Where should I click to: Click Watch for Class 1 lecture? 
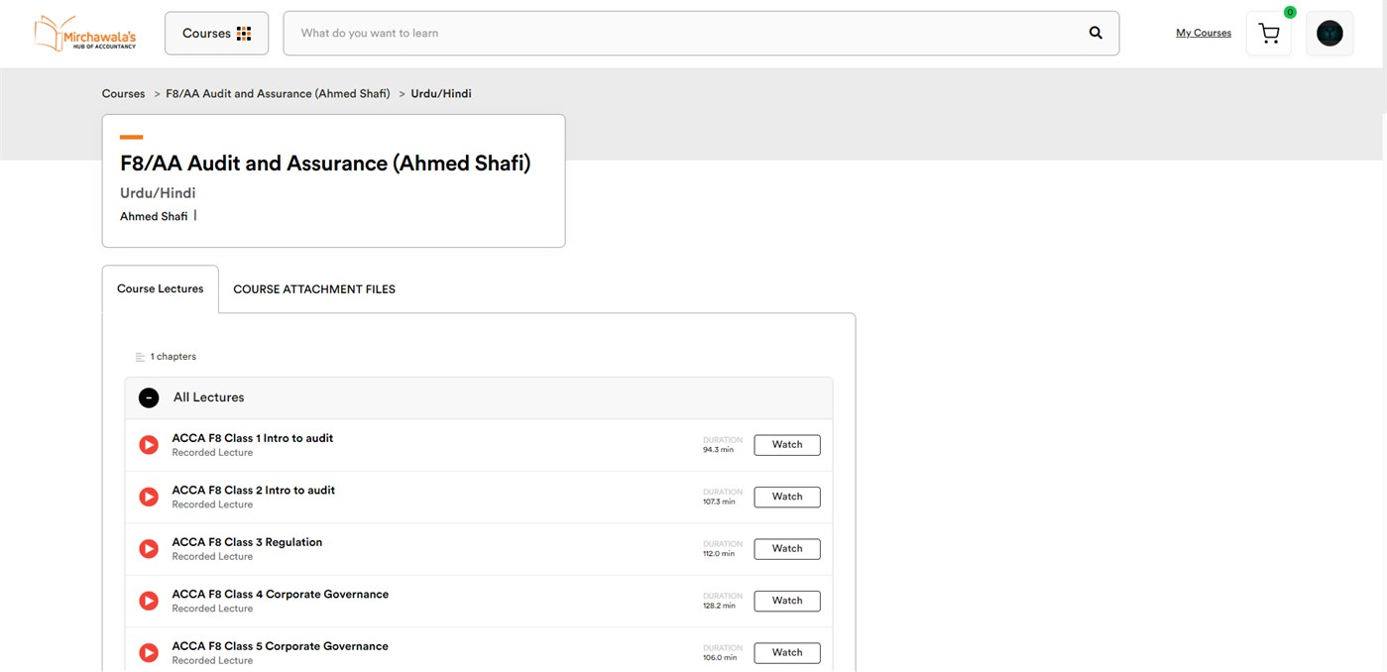787,445
